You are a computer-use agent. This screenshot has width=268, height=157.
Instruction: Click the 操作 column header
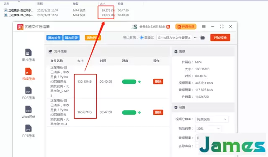tap(156, 61)
